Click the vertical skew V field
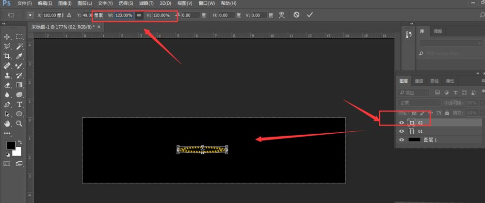The height and width of the screenshot is (203, 485). pyautogui.click(x=259, y=15)
